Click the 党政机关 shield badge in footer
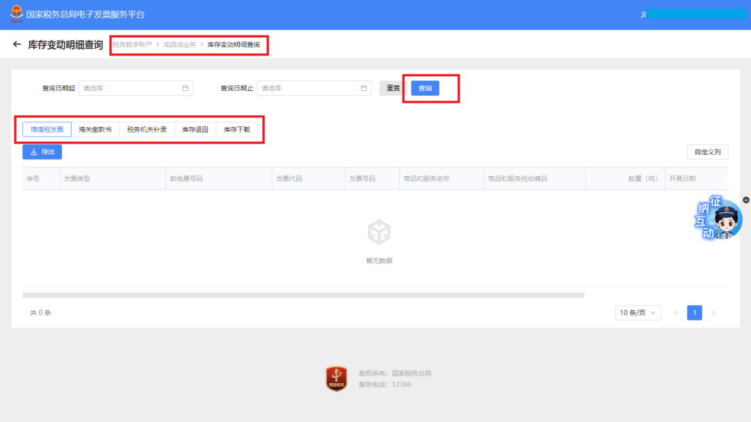751x422 pixels. coord(337,378)
